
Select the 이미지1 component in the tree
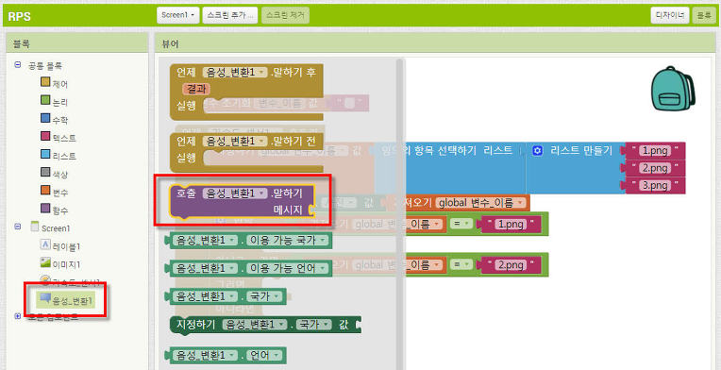(x=60, y=264)
